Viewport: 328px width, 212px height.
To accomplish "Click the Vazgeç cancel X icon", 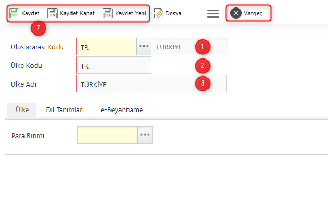I will pyautogui.click(x=236, y=13).
